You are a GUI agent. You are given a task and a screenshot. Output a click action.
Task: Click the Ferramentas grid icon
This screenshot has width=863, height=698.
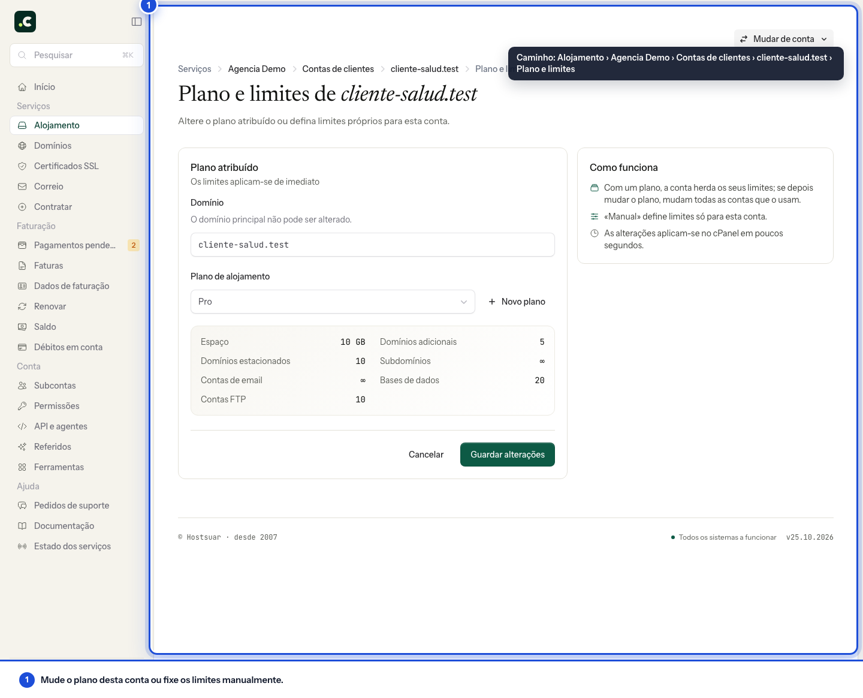pyautogui.click(x=22, y=467)
